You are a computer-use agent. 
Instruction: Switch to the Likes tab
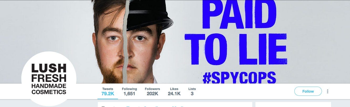point(174,91)
